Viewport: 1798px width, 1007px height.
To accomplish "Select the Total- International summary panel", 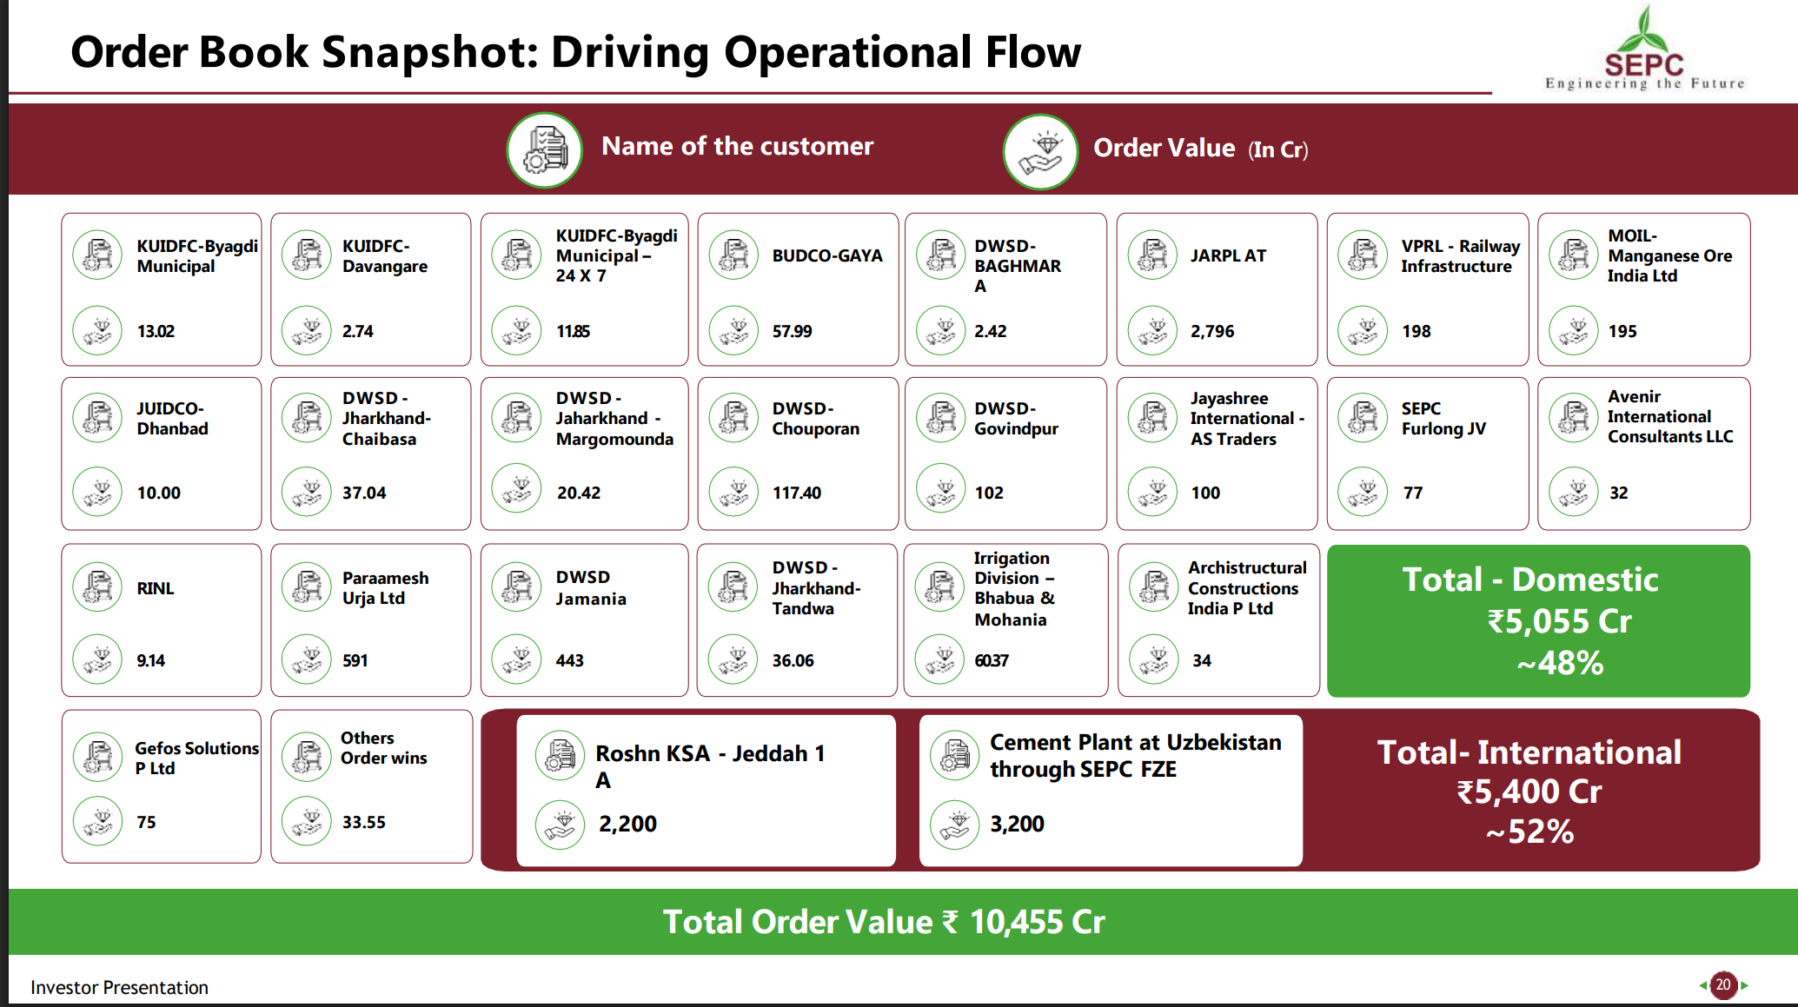I will pos(1529,791).
